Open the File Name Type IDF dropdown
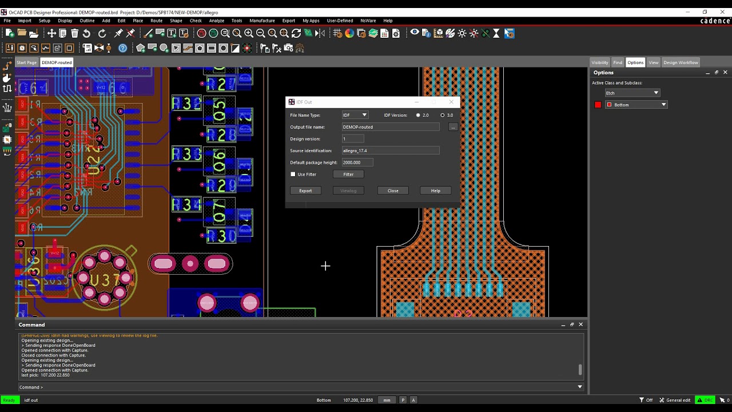 [355, 115]
